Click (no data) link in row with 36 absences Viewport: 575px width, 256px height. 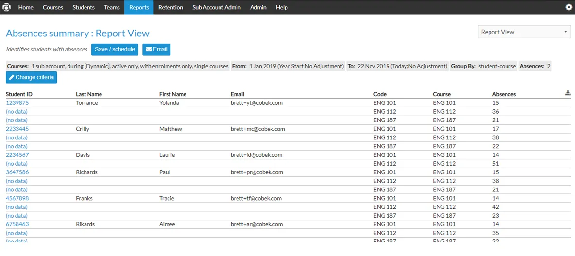coord(17,112)
